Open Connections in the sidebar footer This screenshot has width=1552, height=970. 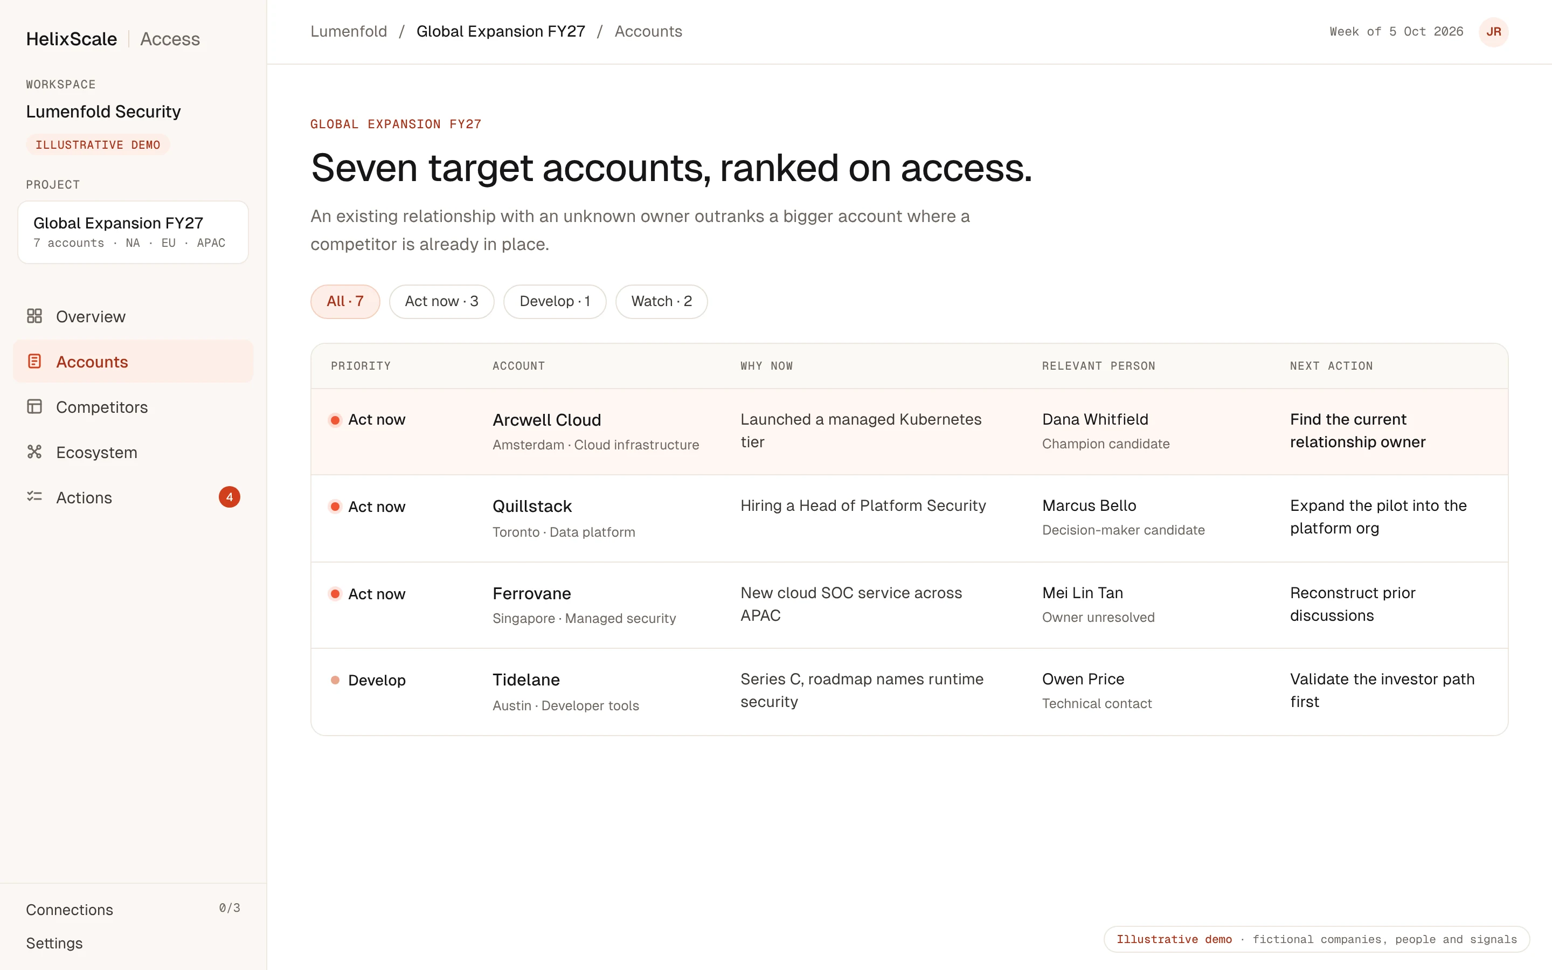pyautogui.click(x=133, y=909)
